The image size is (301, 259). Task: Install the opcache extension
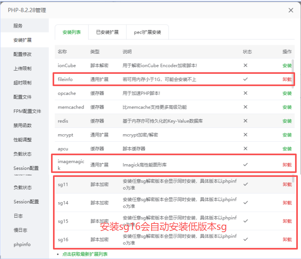coord(287,94)
